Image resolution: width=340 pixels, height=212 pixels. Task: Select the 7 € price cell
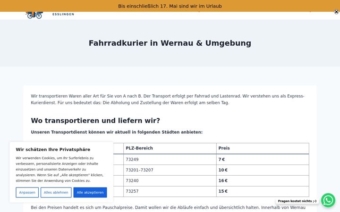(263, 159)
